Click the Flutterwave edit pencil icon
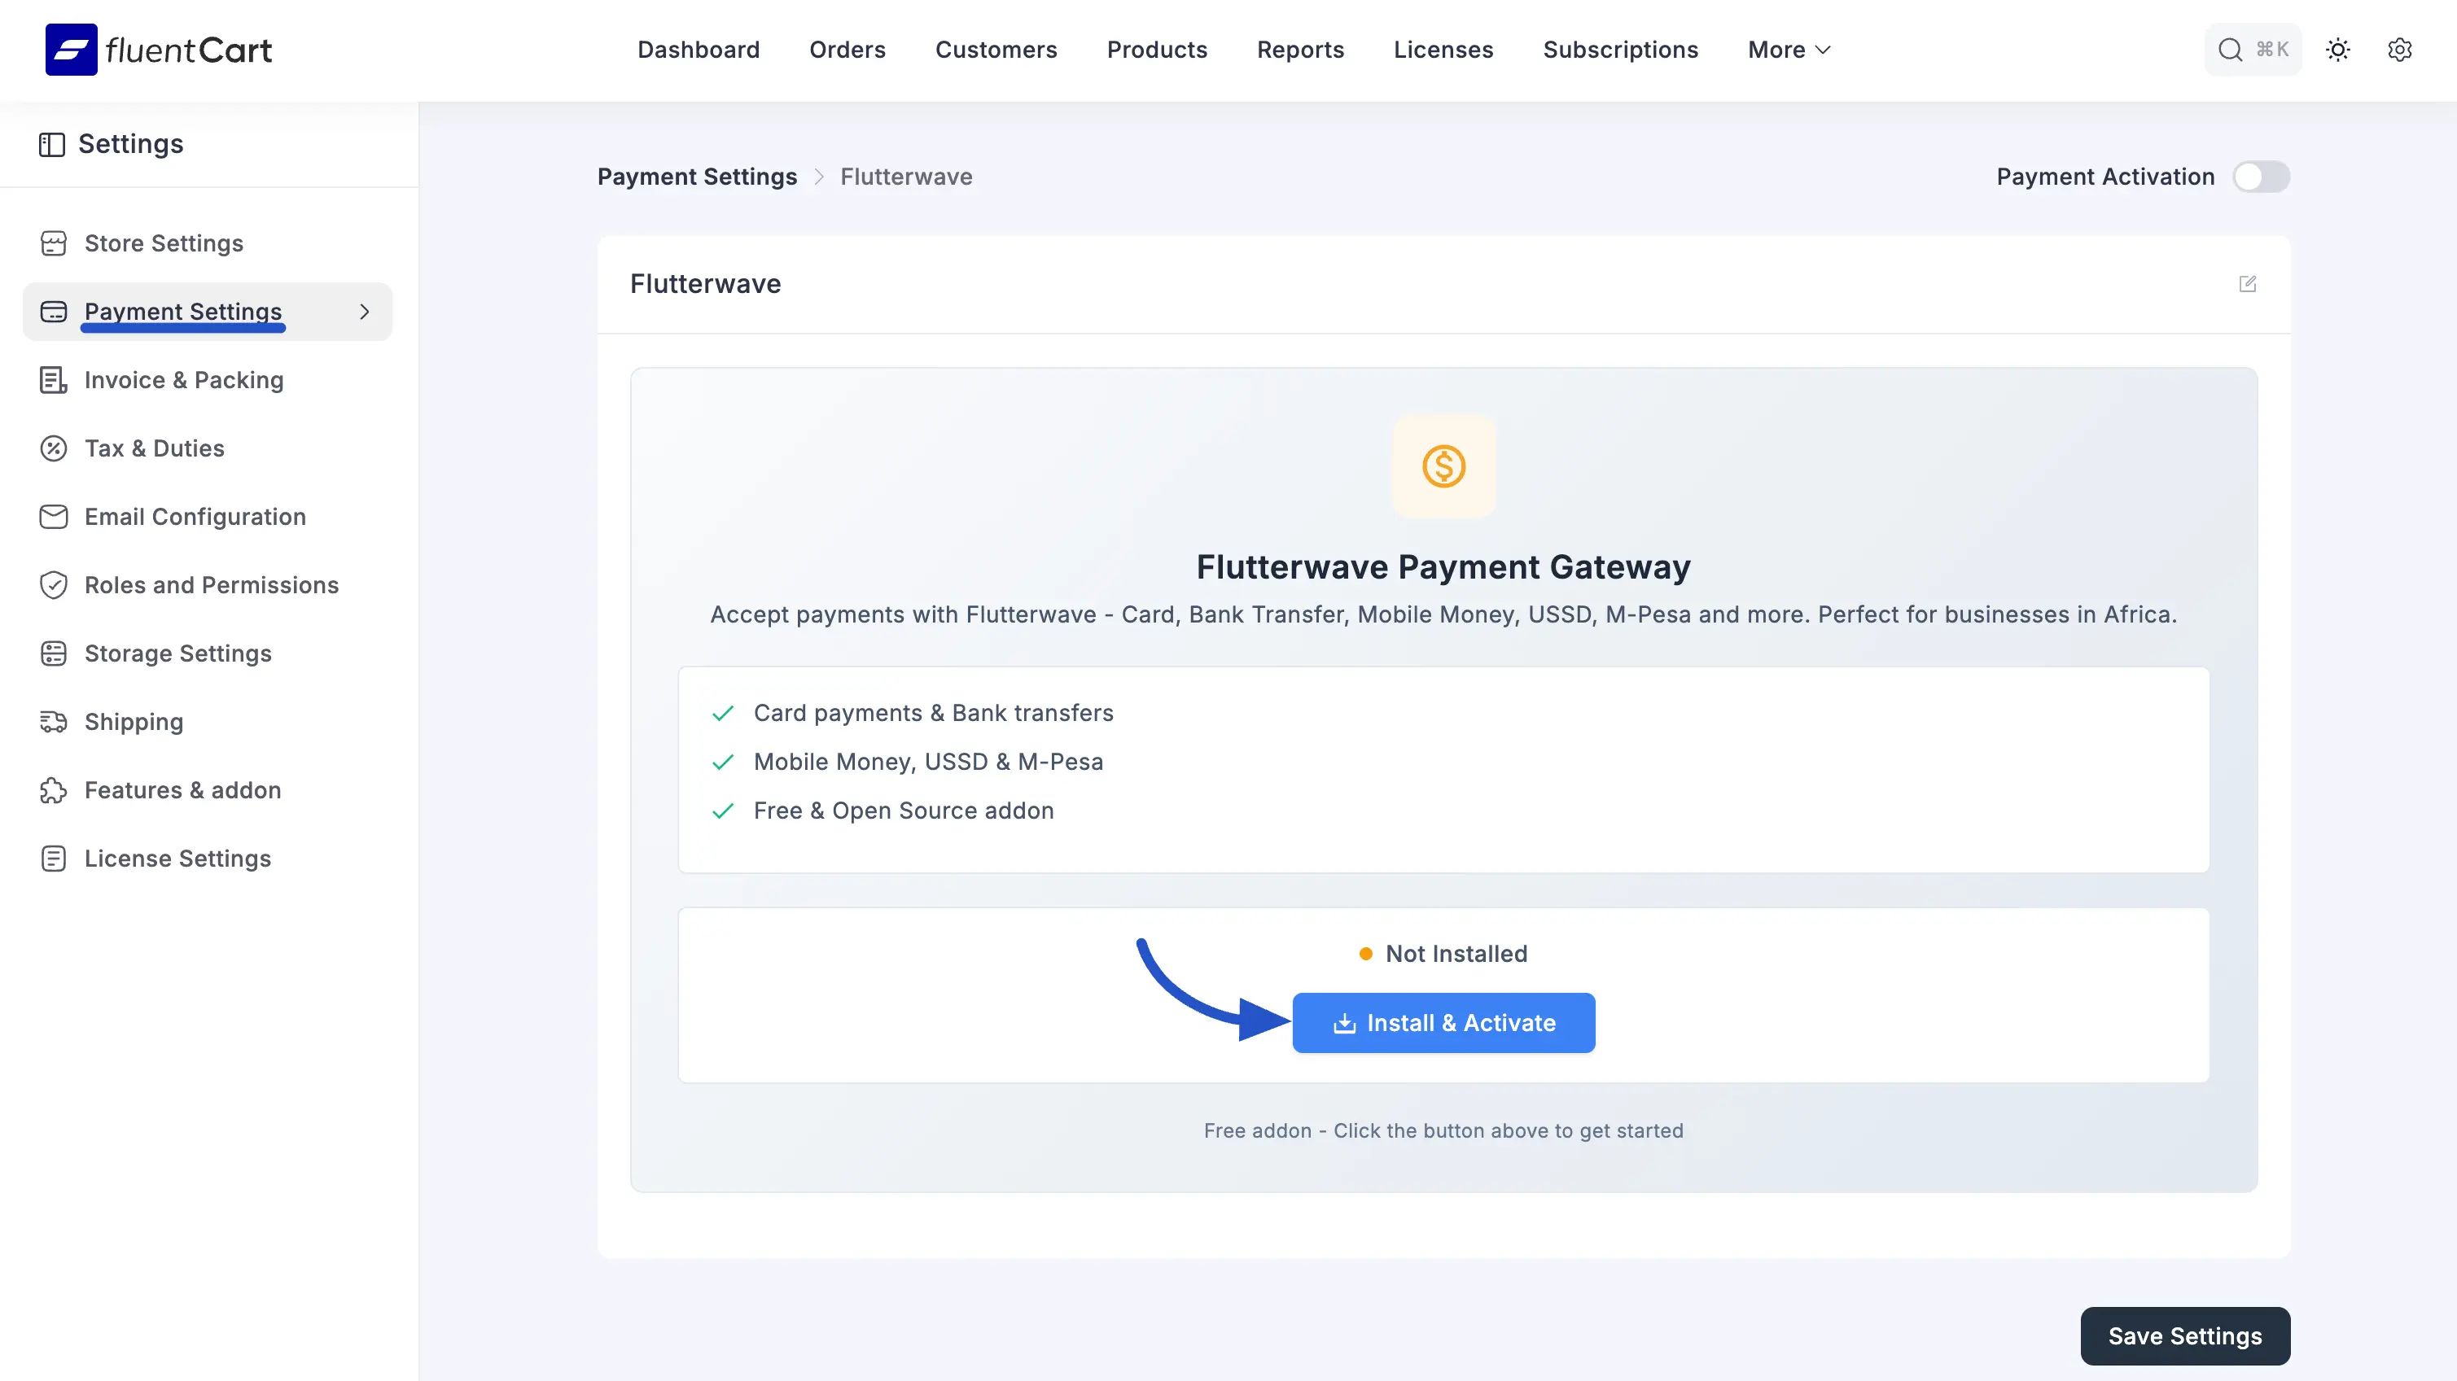This screenshot has height=1381, width=2457. click(x=2248, y=284)
